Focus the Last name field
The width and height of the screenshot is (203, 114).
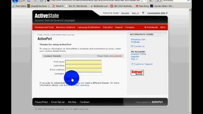[x=83, y=66]
